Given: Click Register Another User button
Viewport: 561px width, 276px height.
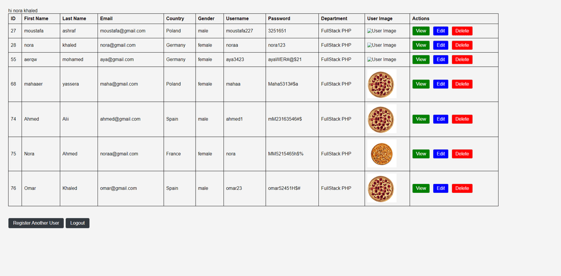Looking at the screenshot, I should (x=36, y=223).
